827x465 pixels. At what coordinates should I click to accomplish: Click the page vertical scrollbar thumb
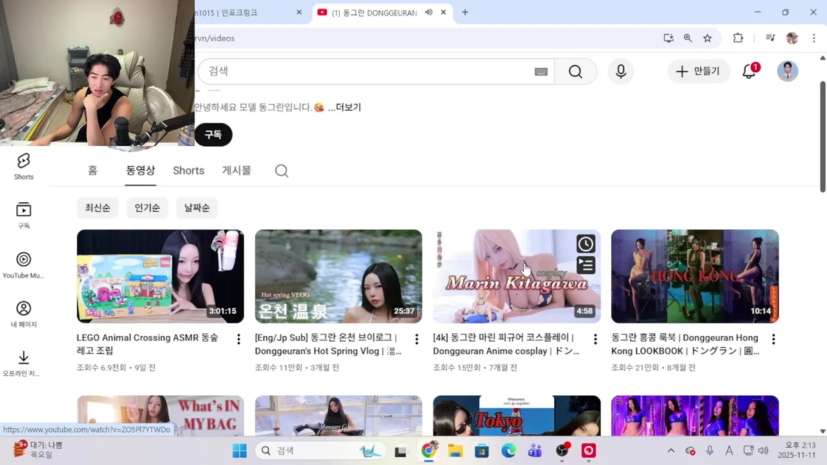click(x=822, y=136)
